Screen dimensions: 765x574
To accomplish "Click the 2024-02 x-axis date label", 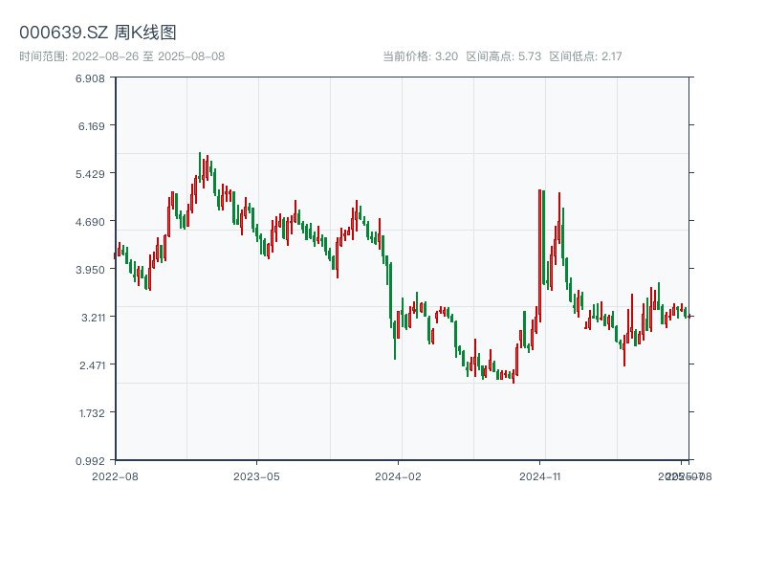I will [399, 475].
